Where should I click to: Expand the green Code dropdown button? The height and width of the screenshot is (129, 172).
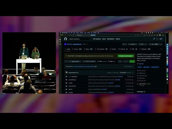coord(132,61)
